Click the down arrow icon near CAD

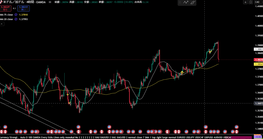(246, 2)
